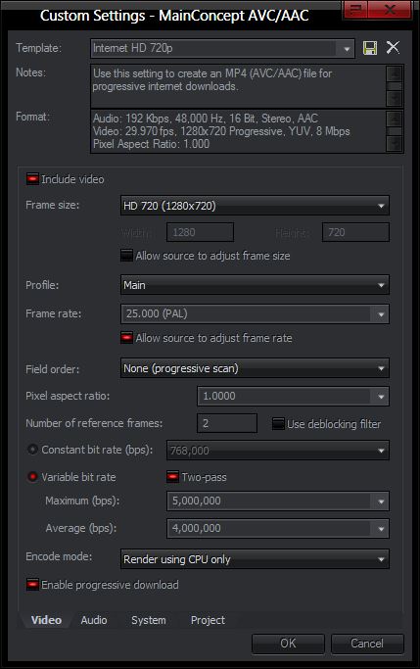Switch to the Video tab

pyautogui.click(x=46, y=620)
